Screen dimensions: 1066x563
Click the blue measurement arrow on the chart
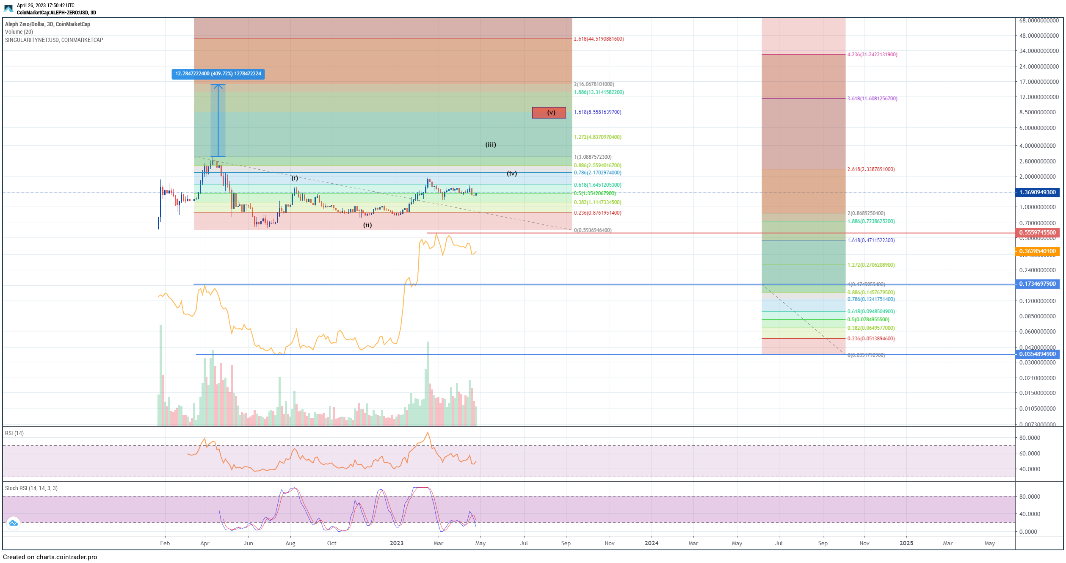[218, 121]
